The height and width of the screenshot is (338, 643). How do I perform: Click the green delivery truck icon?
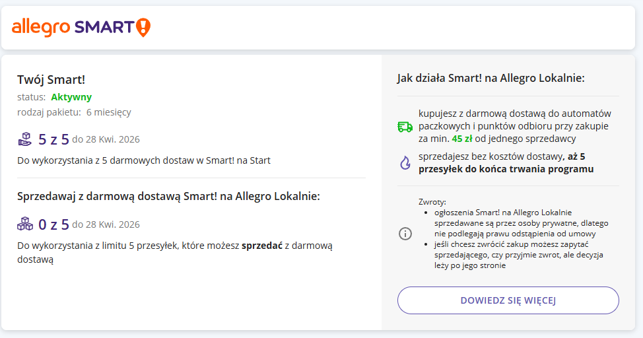405,127
